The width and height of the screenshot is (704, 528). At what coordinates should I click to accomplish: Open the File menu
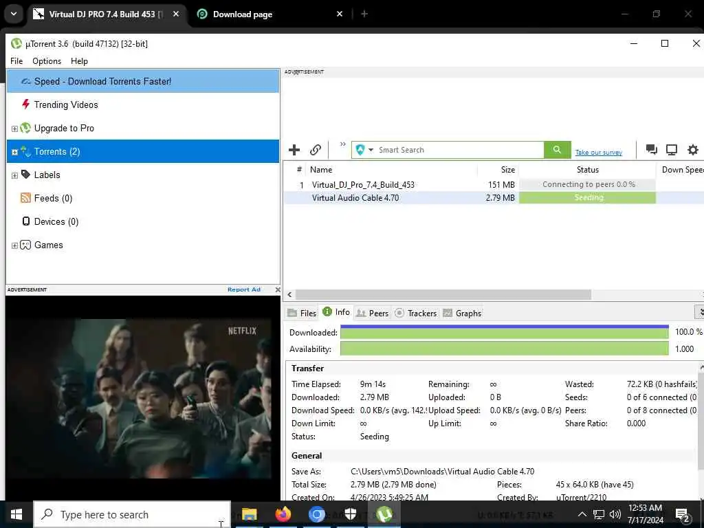(16, 61)
